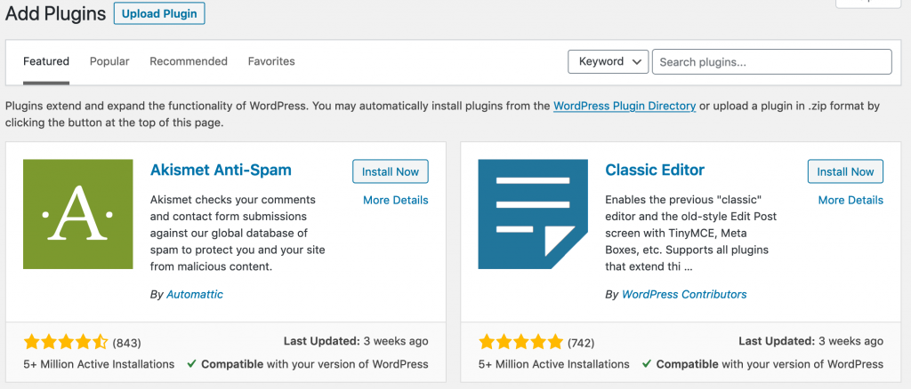Screen dimensions: 911x389
Task: Open the Favorites tab
Action: click(271, 61)
